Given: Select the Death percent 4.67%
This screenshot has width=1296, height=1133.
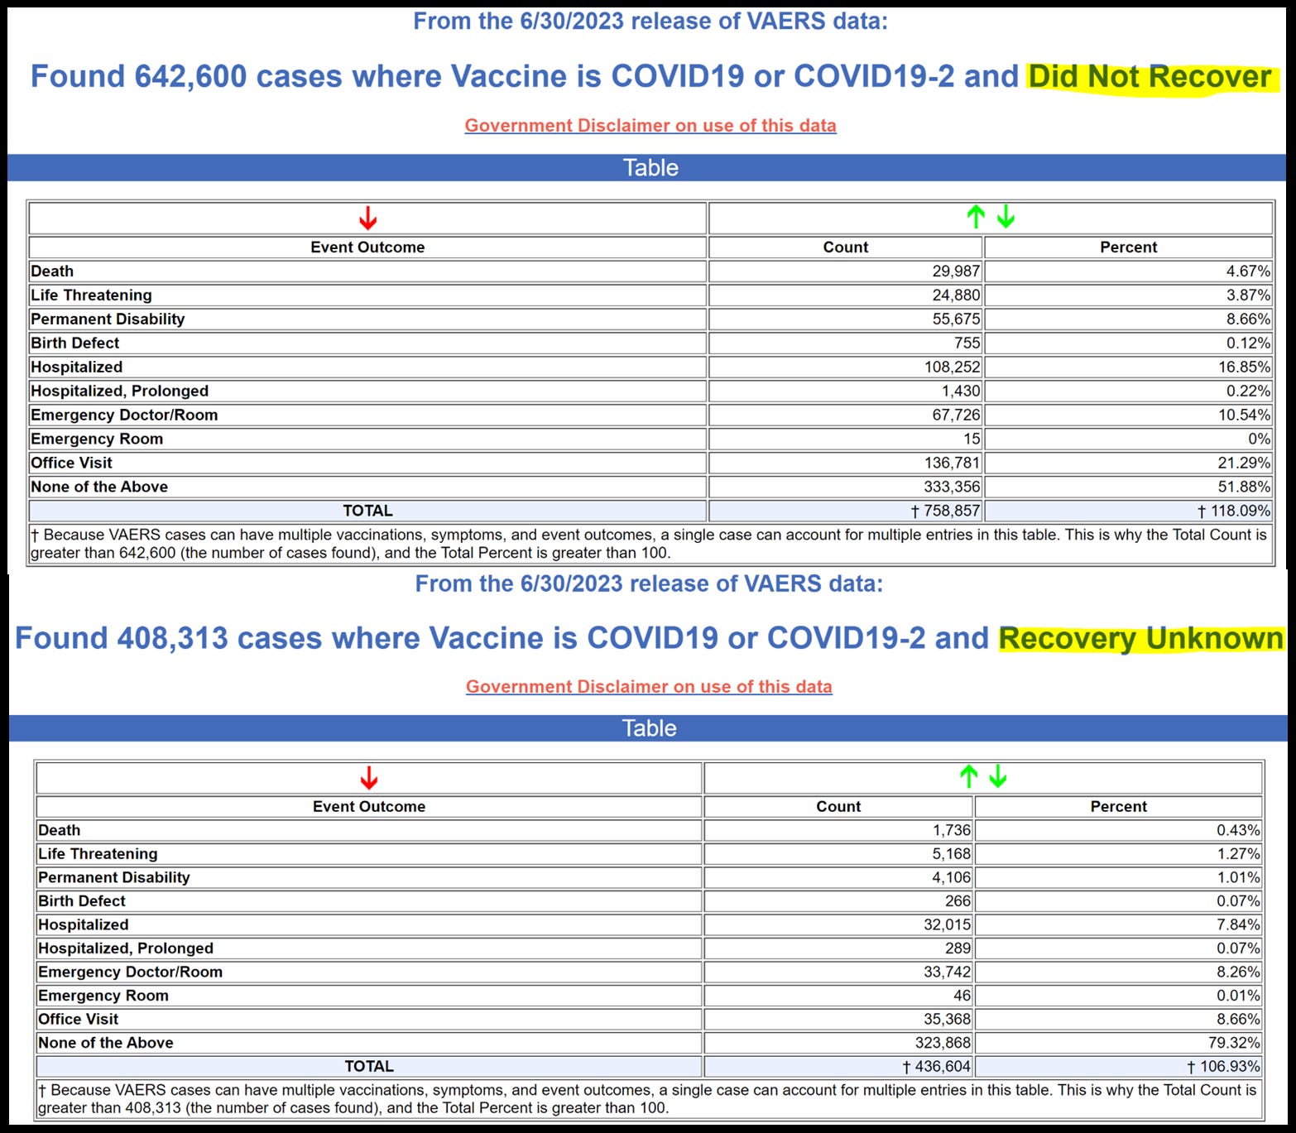Looking at the screenshot, I should pyautogui.click(x=1249, y=271).
